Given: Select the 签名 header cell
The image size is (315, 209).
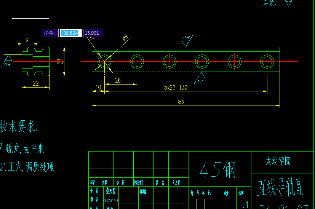Looking at the screenshot, I should [x=160, y=183].
